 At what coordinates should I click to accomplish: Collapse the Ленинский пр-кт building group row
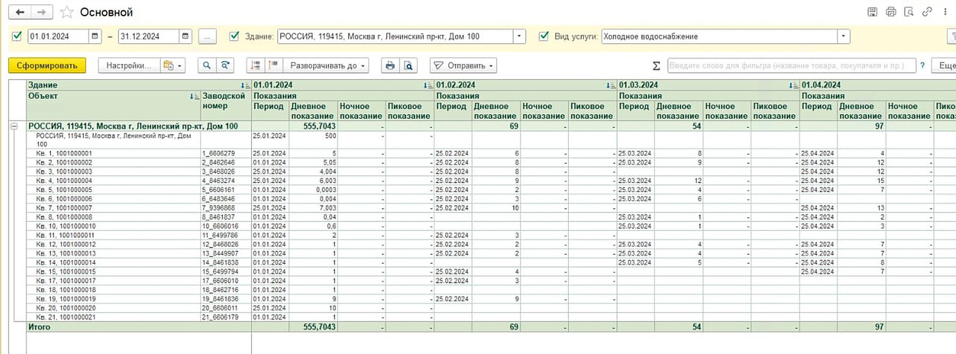point(14,126)
